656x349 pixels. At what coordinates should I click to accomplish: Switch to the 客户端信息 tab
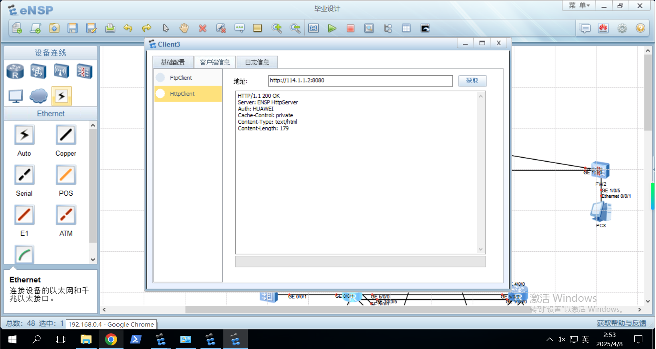215,62
